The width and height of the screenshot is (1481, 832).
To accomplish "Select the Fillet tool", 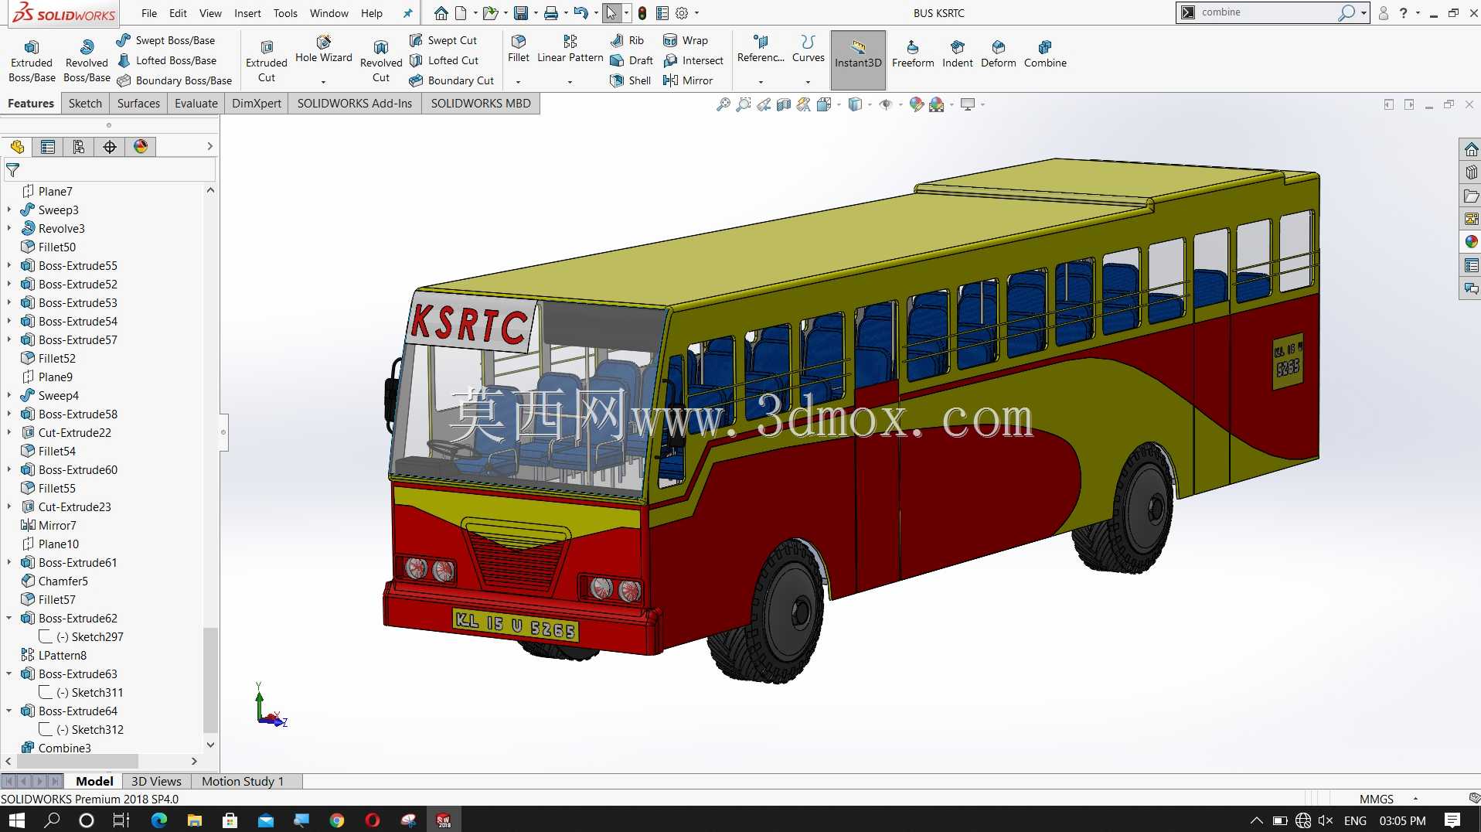I will [519, 49].
